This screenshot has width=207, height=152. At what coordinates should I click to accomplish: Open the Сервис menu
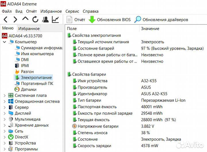click(x=72, y=11)
